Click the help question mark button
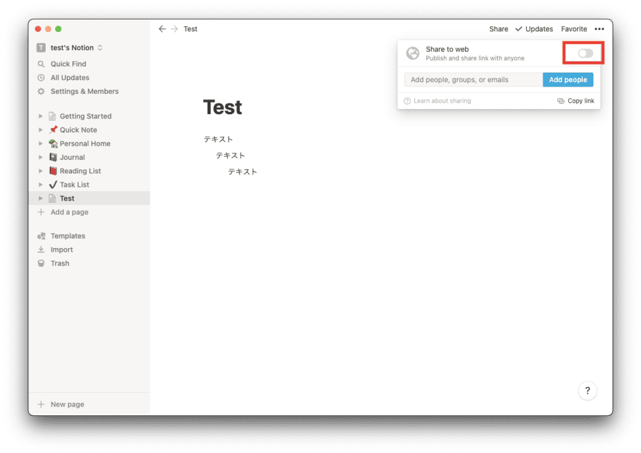This screenshot has height=453, width=641. pyautogui.click(x=587, y=390)
